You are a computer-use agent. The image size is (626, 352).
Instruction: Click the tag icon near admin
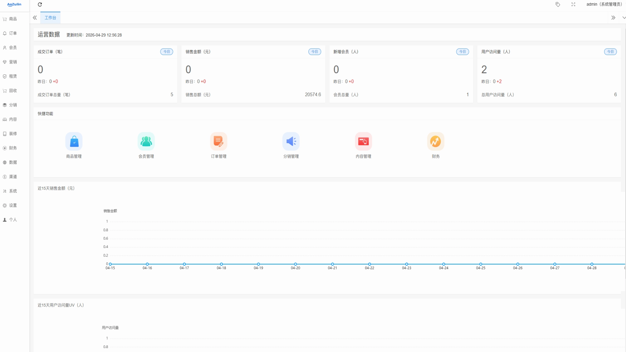click(558, 5)
